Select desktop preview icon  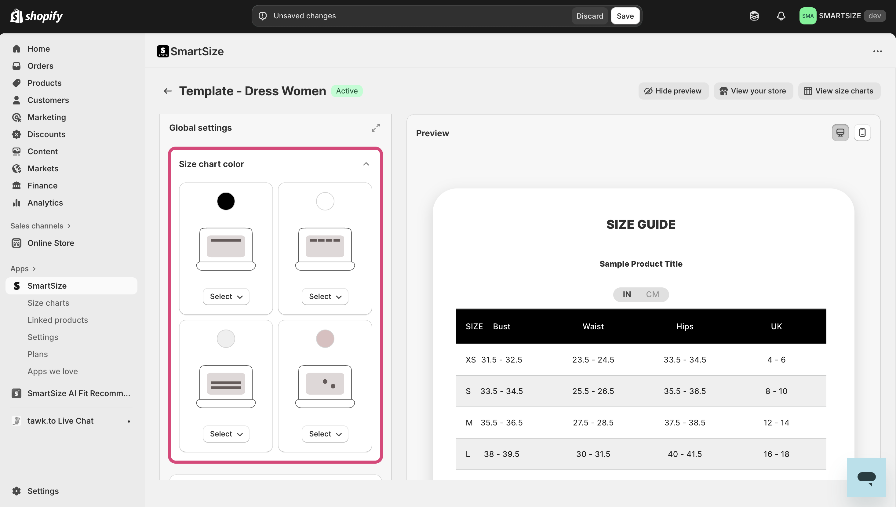[840, 133]
